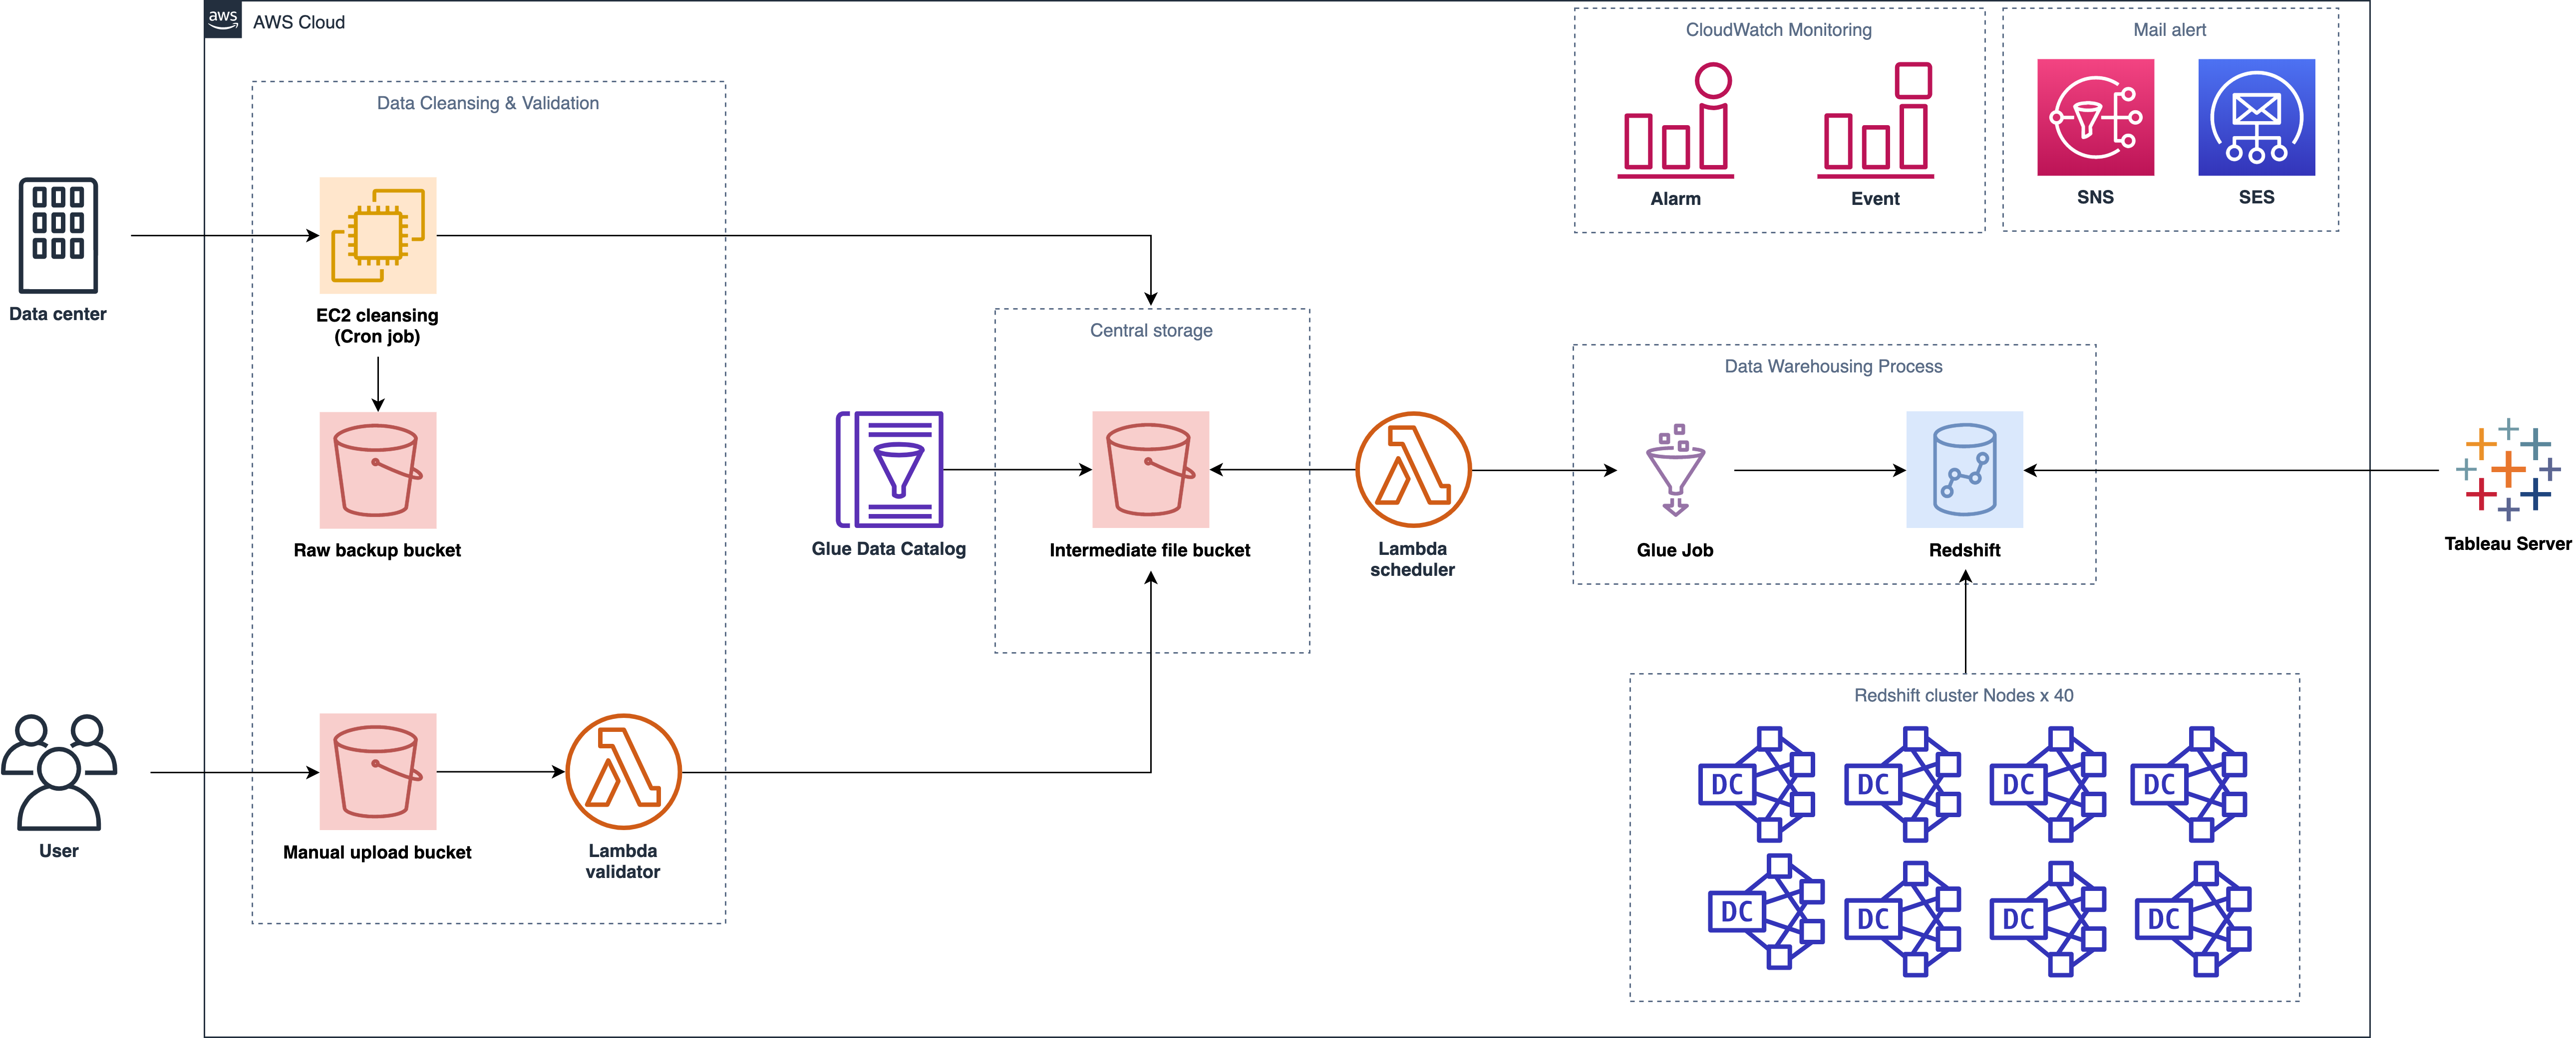Select the Manual upload bucket icon
2576x1038 pixels.
coord(378,771)
